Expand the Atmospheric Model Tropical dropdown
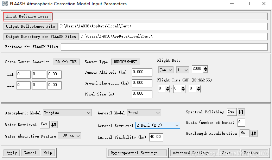 coord(67,113)
